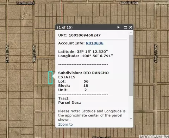Click the Unit value 2
The height and width of the screenshot is (138, 169).
pos(86,90)
